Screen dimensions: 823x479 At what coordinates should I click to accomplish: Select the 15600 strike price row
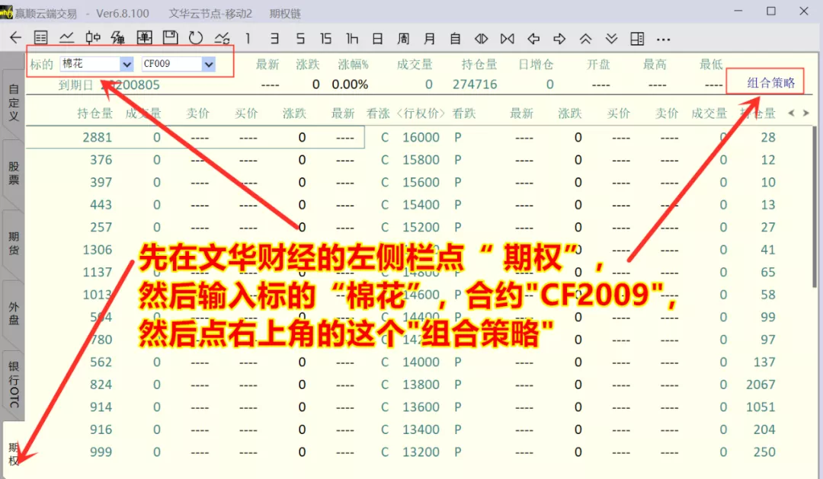[421, 183]
